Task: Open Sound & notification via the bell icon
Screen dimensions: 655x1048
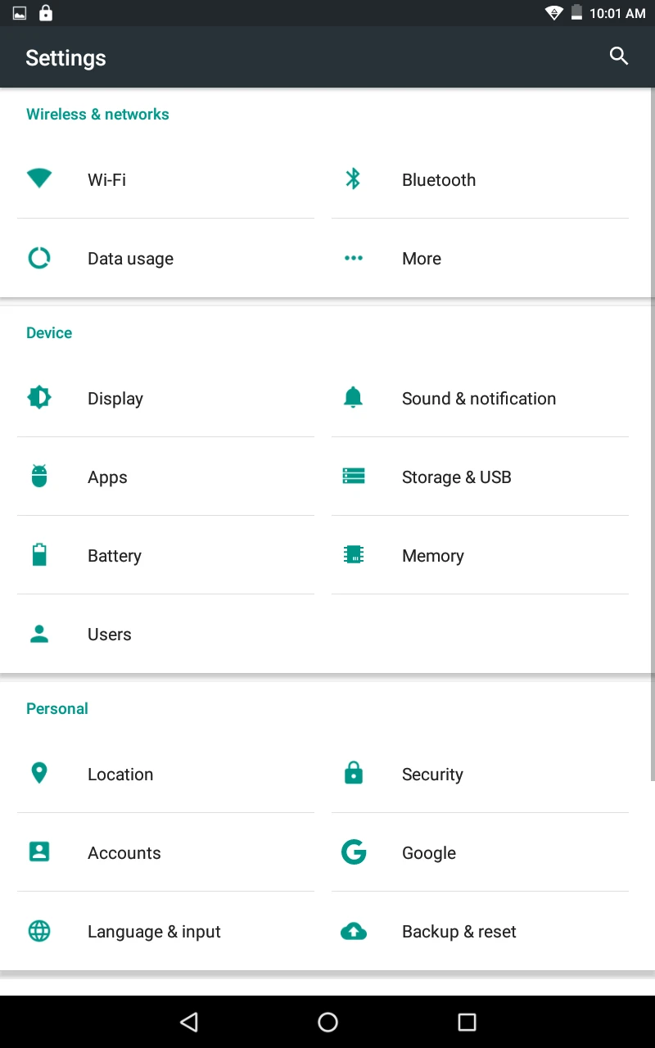Action: (354, 396)
